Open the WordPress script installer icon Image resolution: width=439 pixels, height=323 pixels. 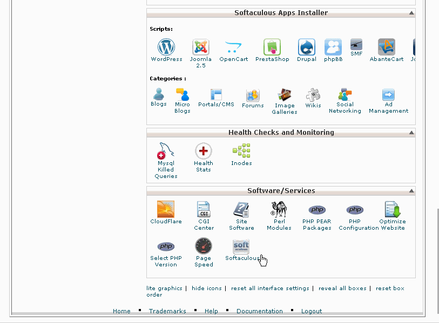(x=166, y=47)
